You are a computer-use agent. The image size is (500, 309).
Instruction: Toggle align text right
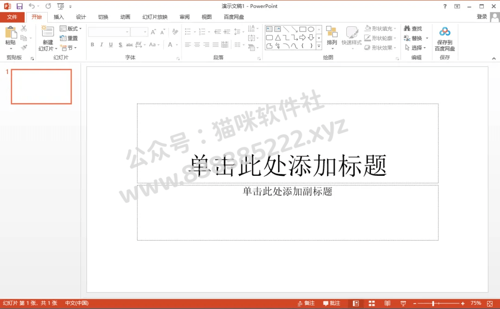point(206,44)
